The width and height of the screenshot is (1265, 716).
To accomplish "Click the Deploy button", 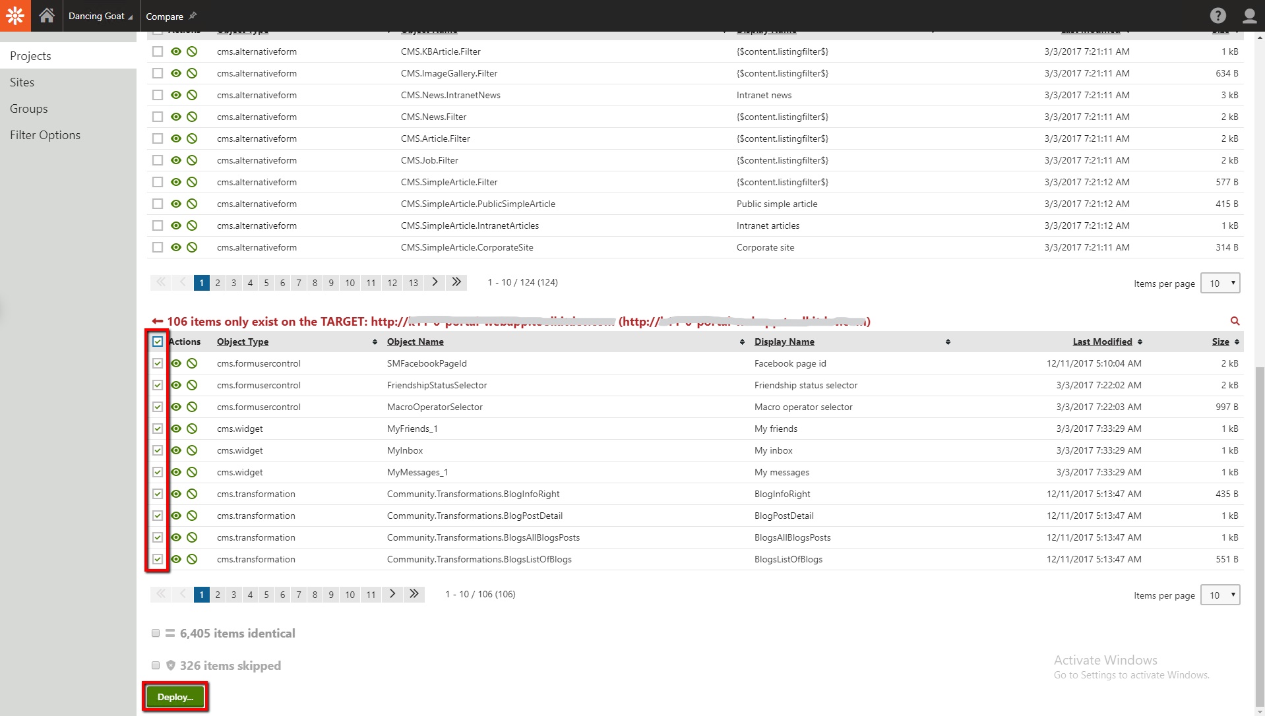I will point(175,697).
